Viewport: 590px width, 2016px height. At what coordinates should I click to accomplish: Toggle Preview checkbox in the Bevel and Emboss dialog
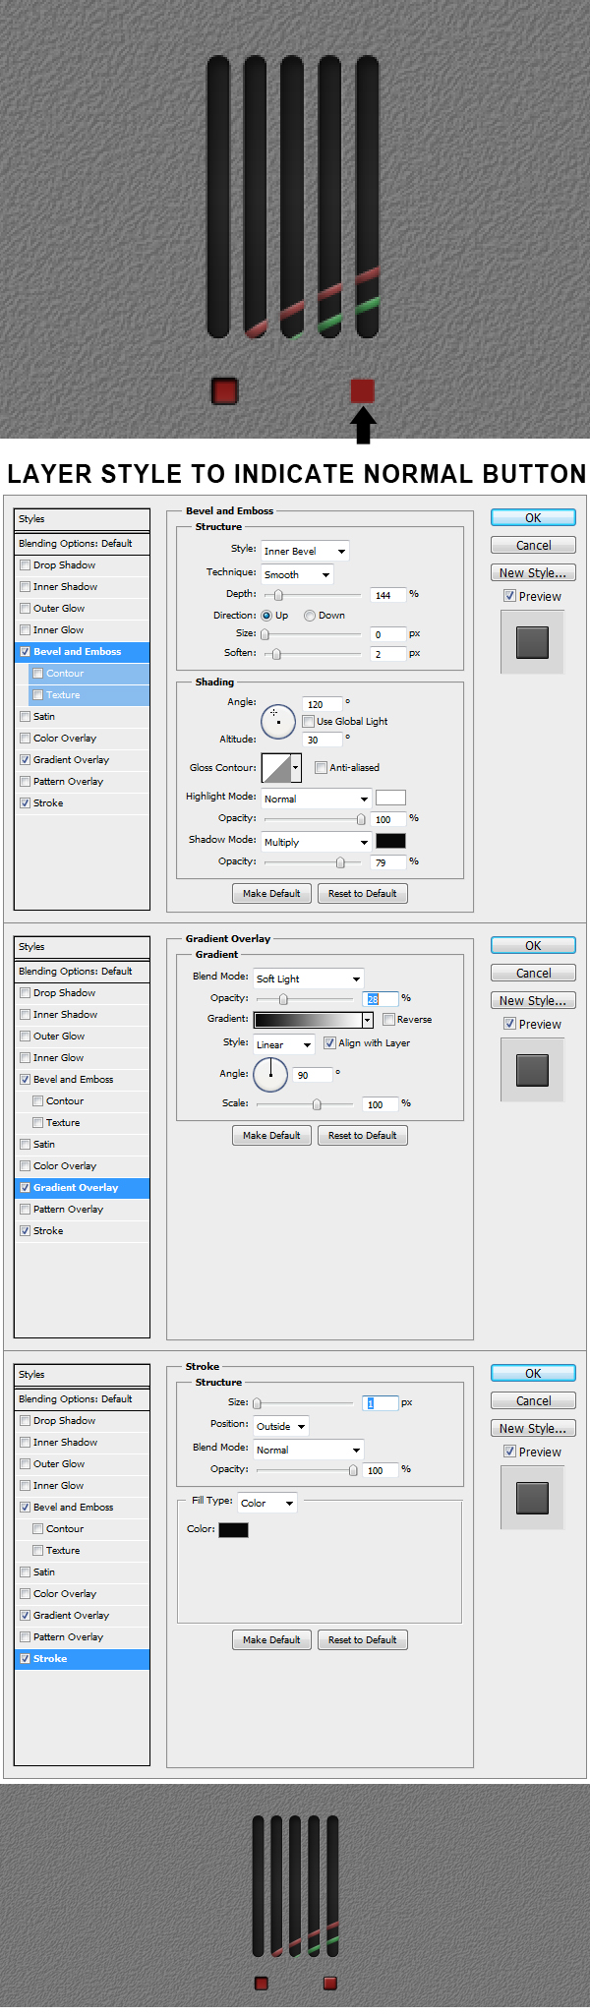click(x=509, y=596)
